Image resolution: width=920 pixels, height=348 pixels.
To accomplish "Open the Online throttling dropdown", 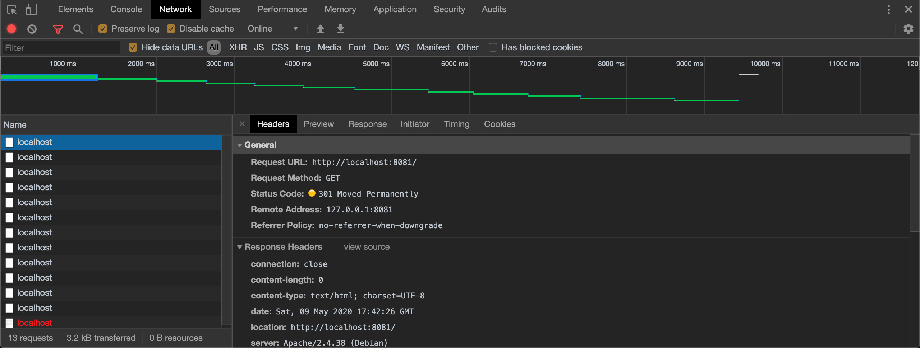I will (273, 29).
